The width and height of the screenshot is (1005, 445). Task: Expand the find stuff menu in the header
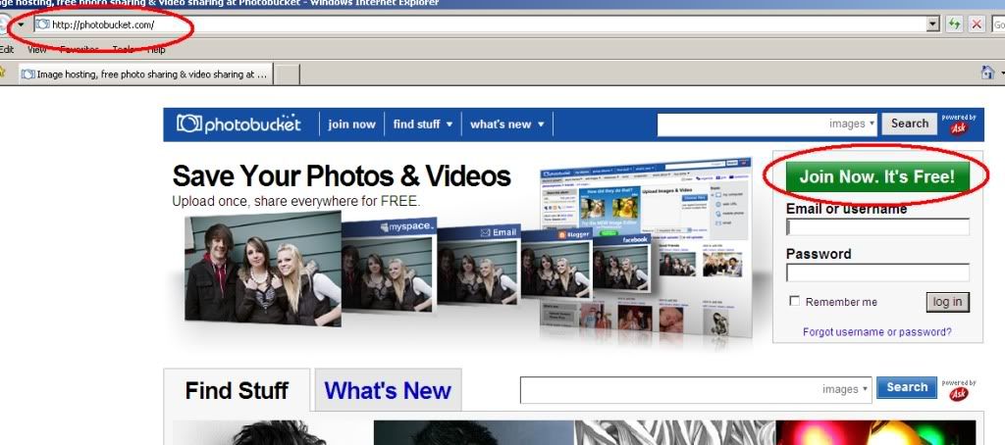coord(423,124)
